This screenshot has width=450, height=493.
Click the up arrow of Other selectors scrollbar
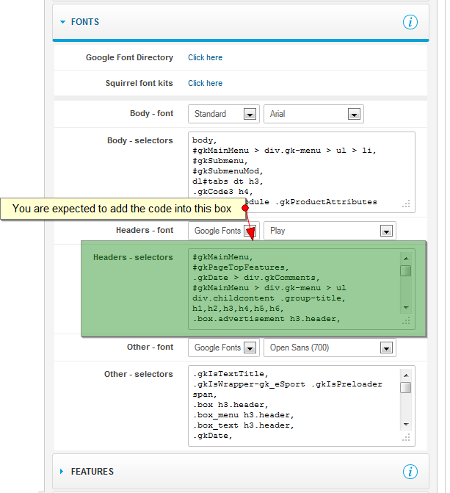pos(406,375)
